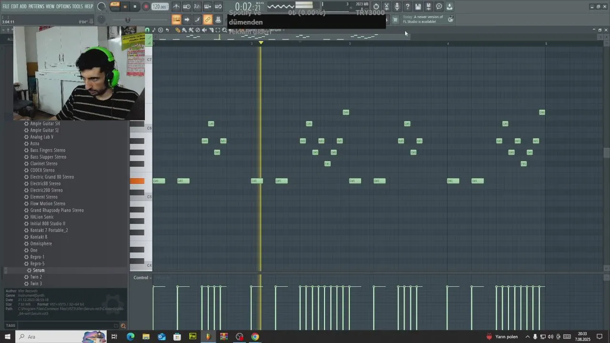This screenshot has height=343, width=610.
Task: Toggle the orange chain-link button
Action: pyautogui.click(x=208, y=20)
